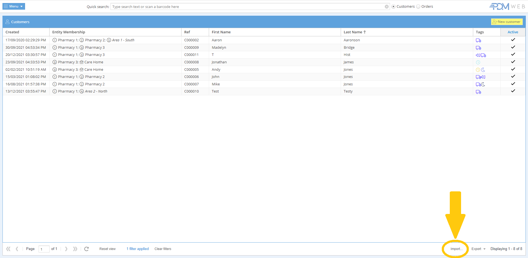
Task: Click the Entity Membership column header
Action: tap(69, 32)
